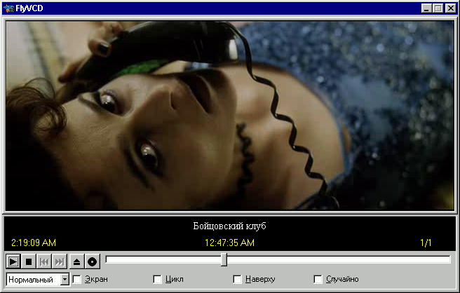Click the 1/1 track counter
460x293 pixels.
[426, 243]
